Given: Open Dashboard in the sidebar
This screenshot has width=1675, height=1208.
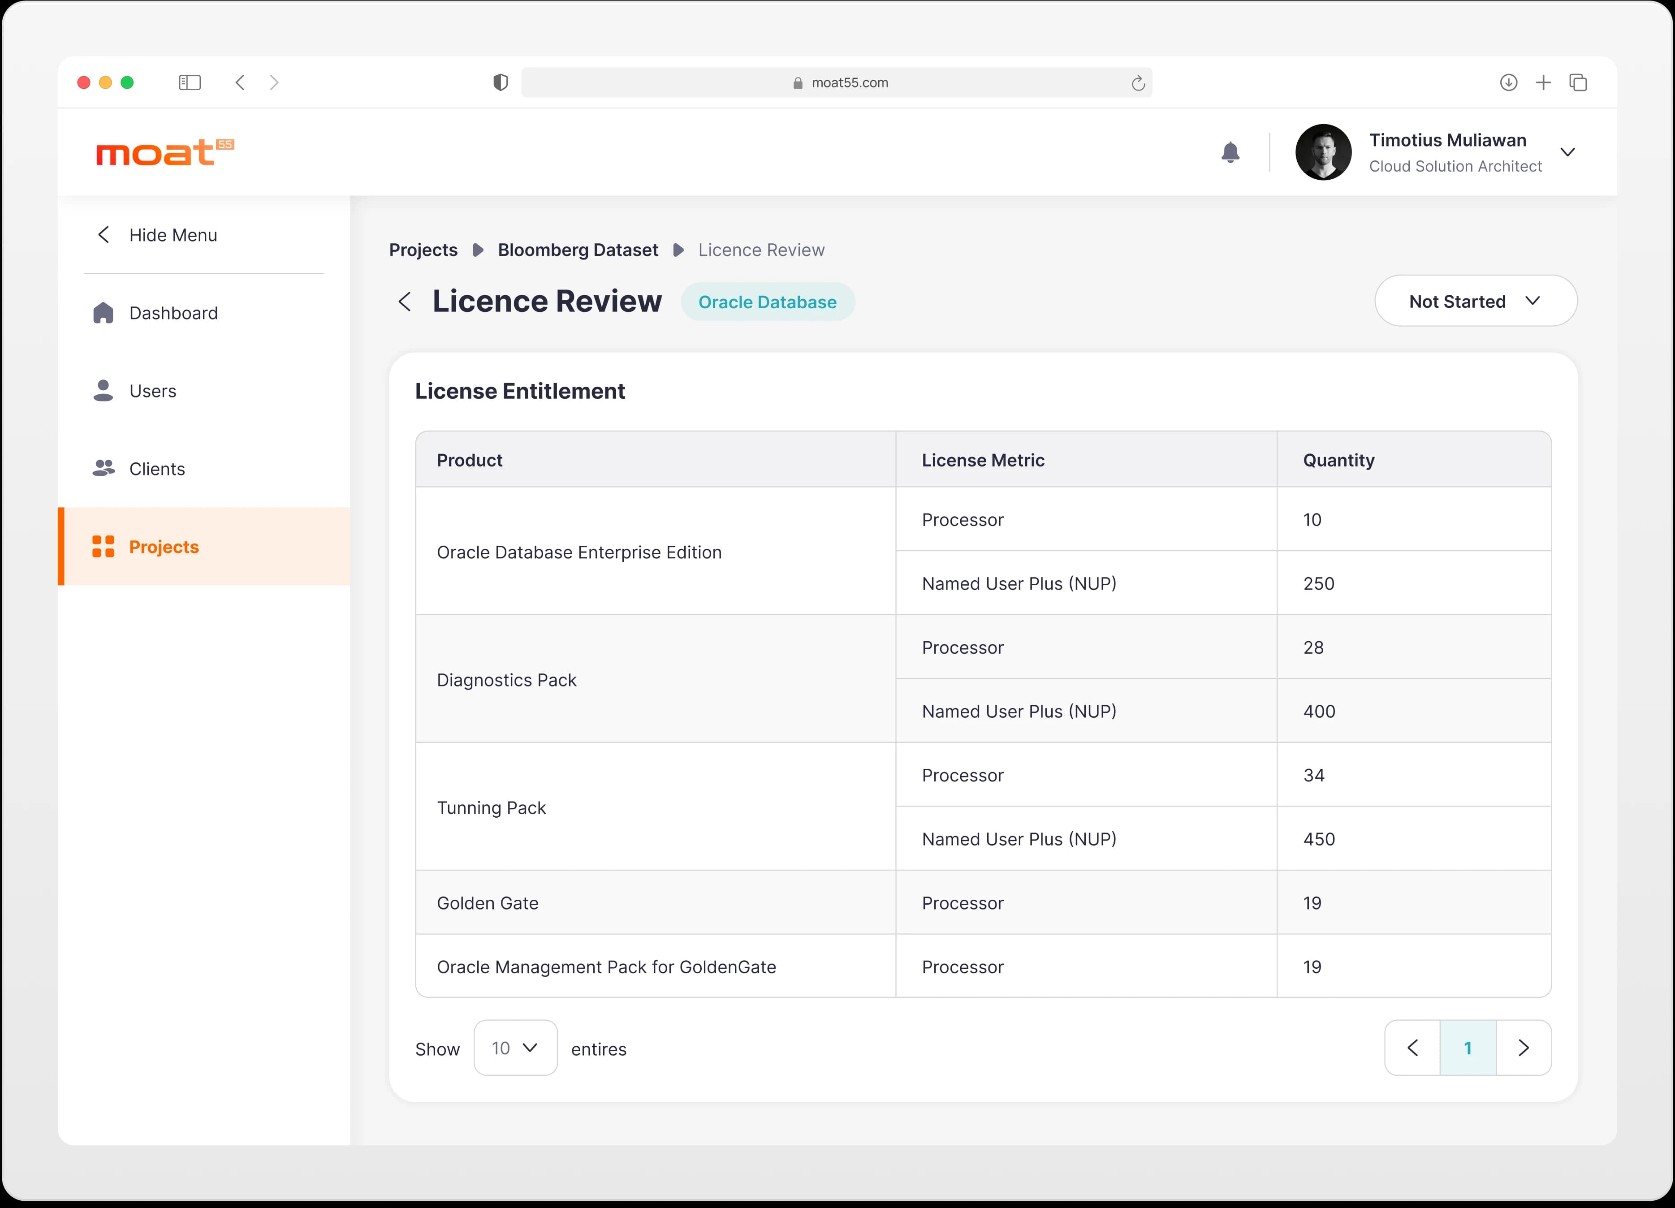Looking at the screenshot, I should [204, 312].
